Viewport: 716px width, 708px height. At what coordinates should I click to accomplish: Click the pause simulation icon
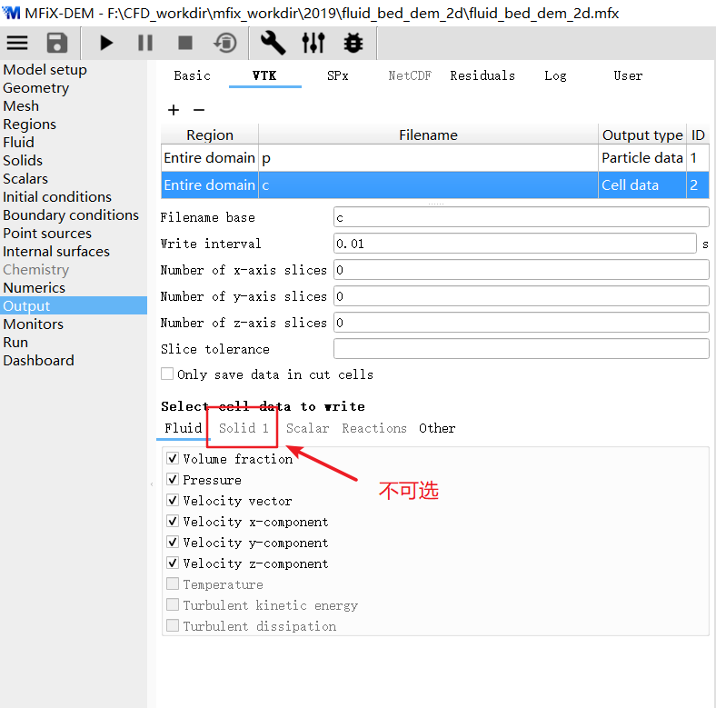(x=145, y=43)
